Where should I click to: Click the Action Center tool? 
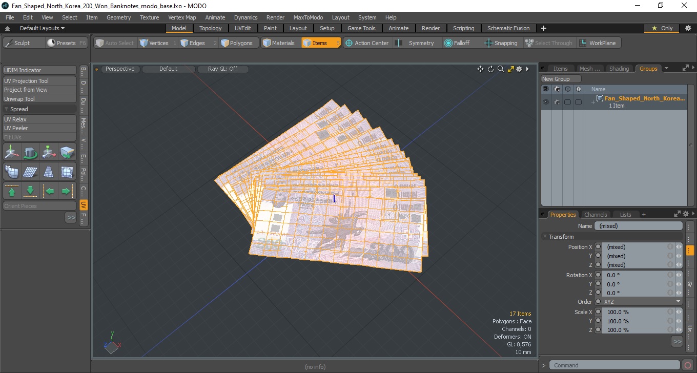[x=367, y=43]
